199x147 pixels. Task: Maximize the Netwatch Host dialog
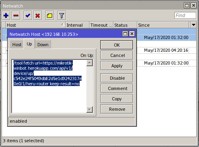tap(125, 34)
